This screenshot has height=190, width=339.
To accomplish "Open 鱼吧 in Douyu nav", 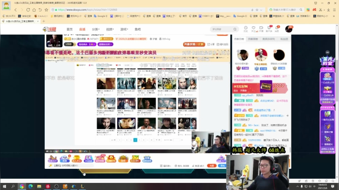I will pos(137,29).
